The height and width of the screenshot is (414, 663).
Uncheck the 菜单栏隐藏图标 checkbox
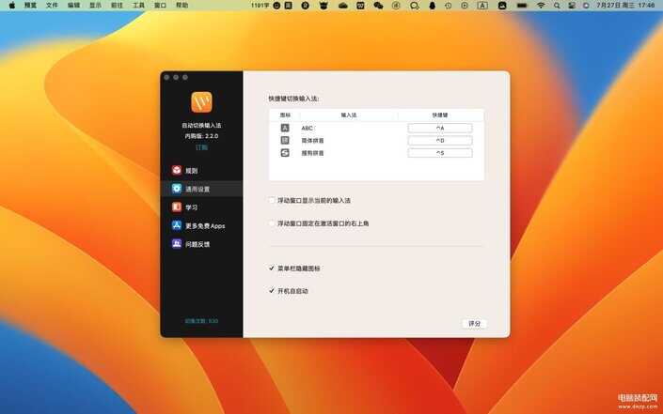(272, 268)
